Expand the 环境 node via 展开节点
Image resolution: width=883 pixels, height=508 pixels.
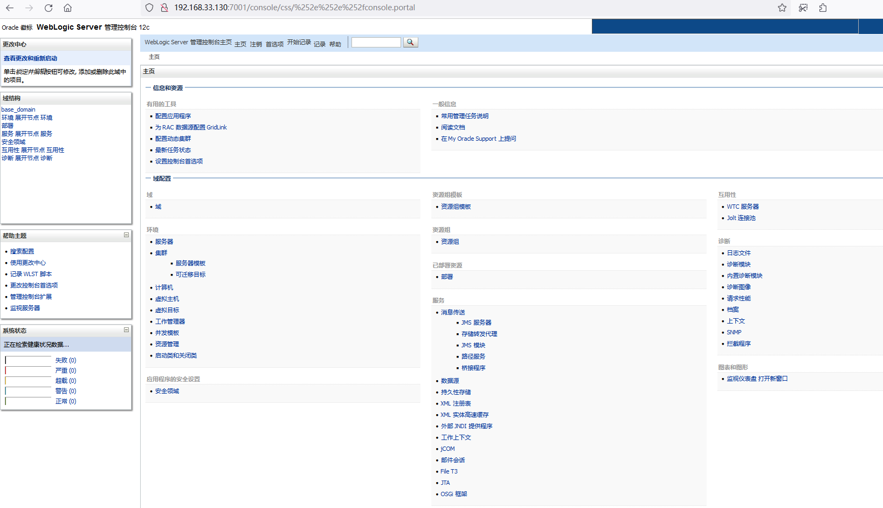(x=27, y=118)
